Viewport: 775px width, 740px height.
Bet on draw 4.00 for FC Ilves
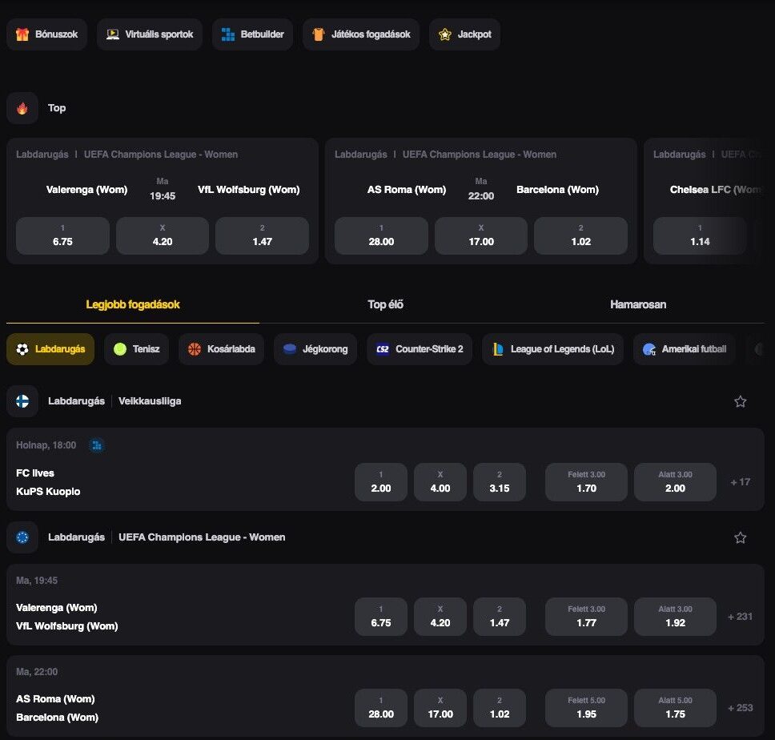(x=440, y=482)
